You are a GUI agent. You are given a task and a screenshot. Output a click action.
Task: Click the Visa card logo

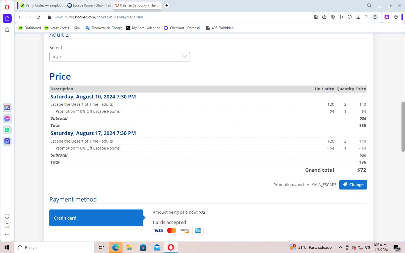point(158,231)
